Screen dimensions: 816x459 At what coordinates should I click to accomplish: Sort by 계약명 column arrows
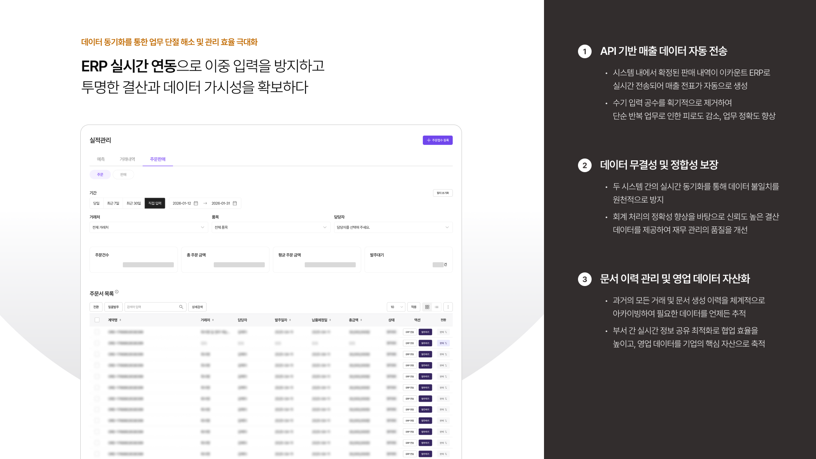(120, 320)
